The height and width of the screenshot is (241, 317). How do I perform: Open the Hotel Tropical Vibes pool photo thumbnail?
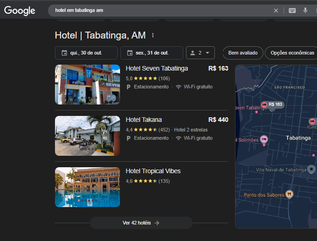87,187
